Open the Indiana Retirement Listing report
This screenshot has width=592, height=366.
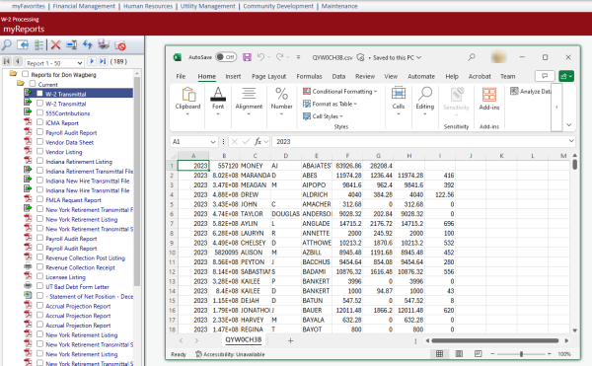(x=79, y=162)
